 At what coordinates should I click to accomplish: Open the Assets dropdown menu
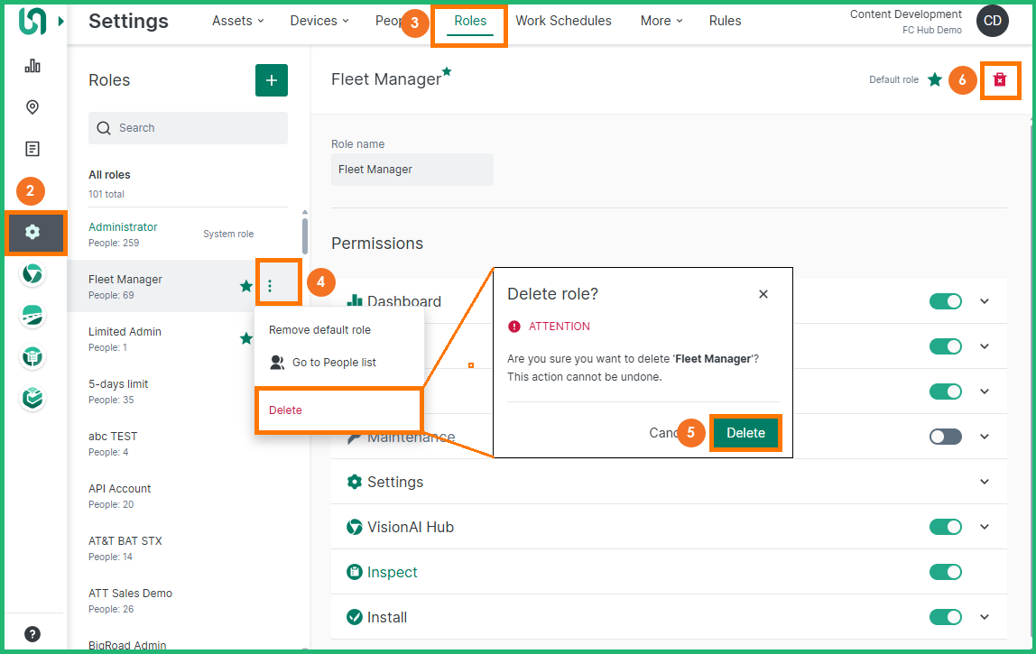(x=238, y=21)
